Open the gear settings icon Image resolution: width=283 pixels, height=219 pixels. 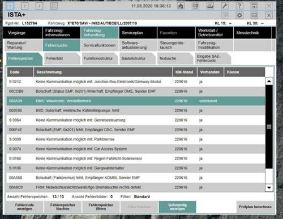click(x=239, y=15)
